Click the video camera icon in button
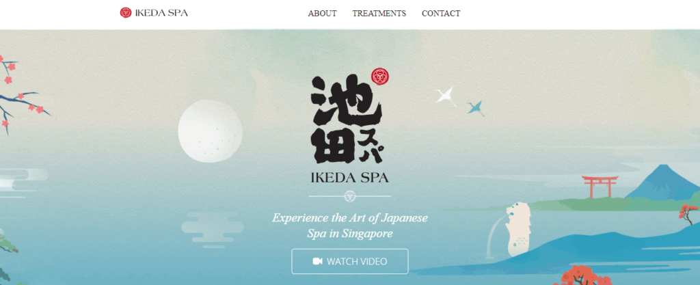 (x=317, y=261)
